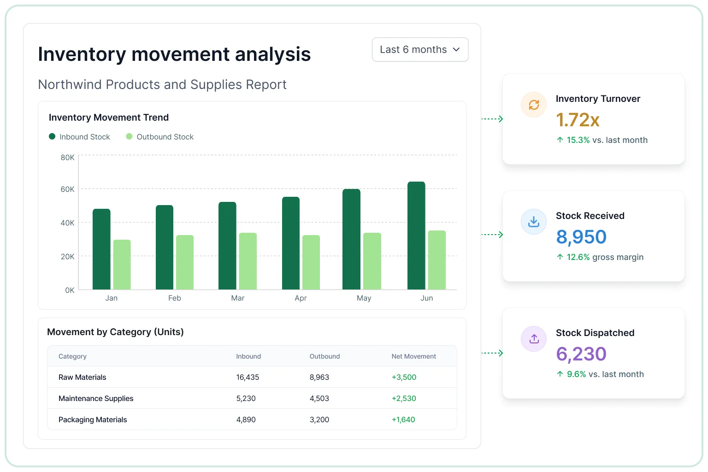Click the Inventory Turnover card title
Viewport: 708px width, 472px height.
598,99
